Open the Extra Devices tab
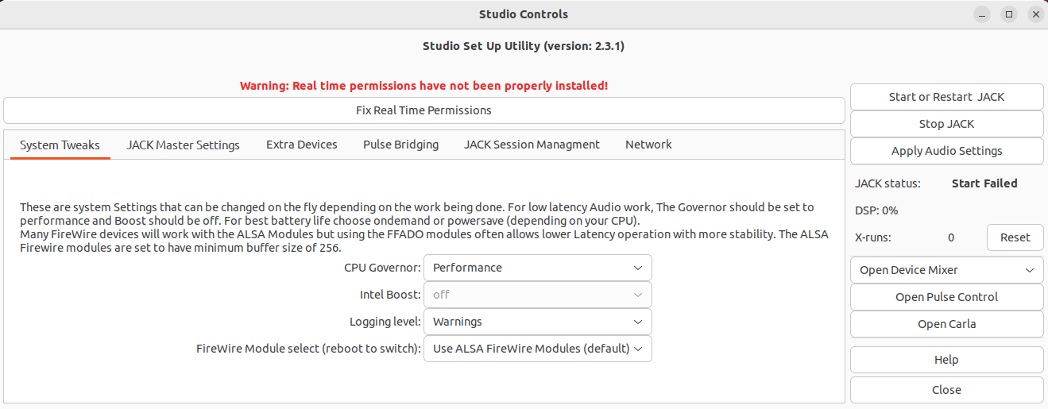 pos(302,145)
